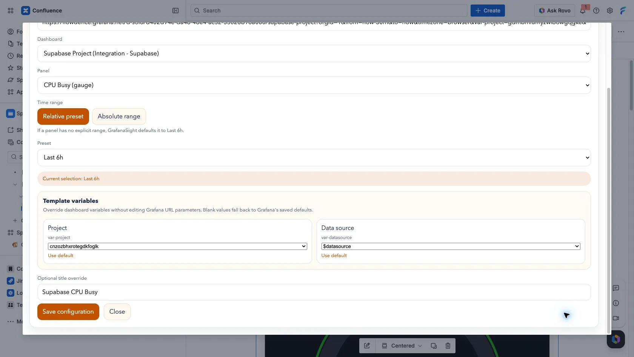Open the help question mark icon

tap(596, 11)
